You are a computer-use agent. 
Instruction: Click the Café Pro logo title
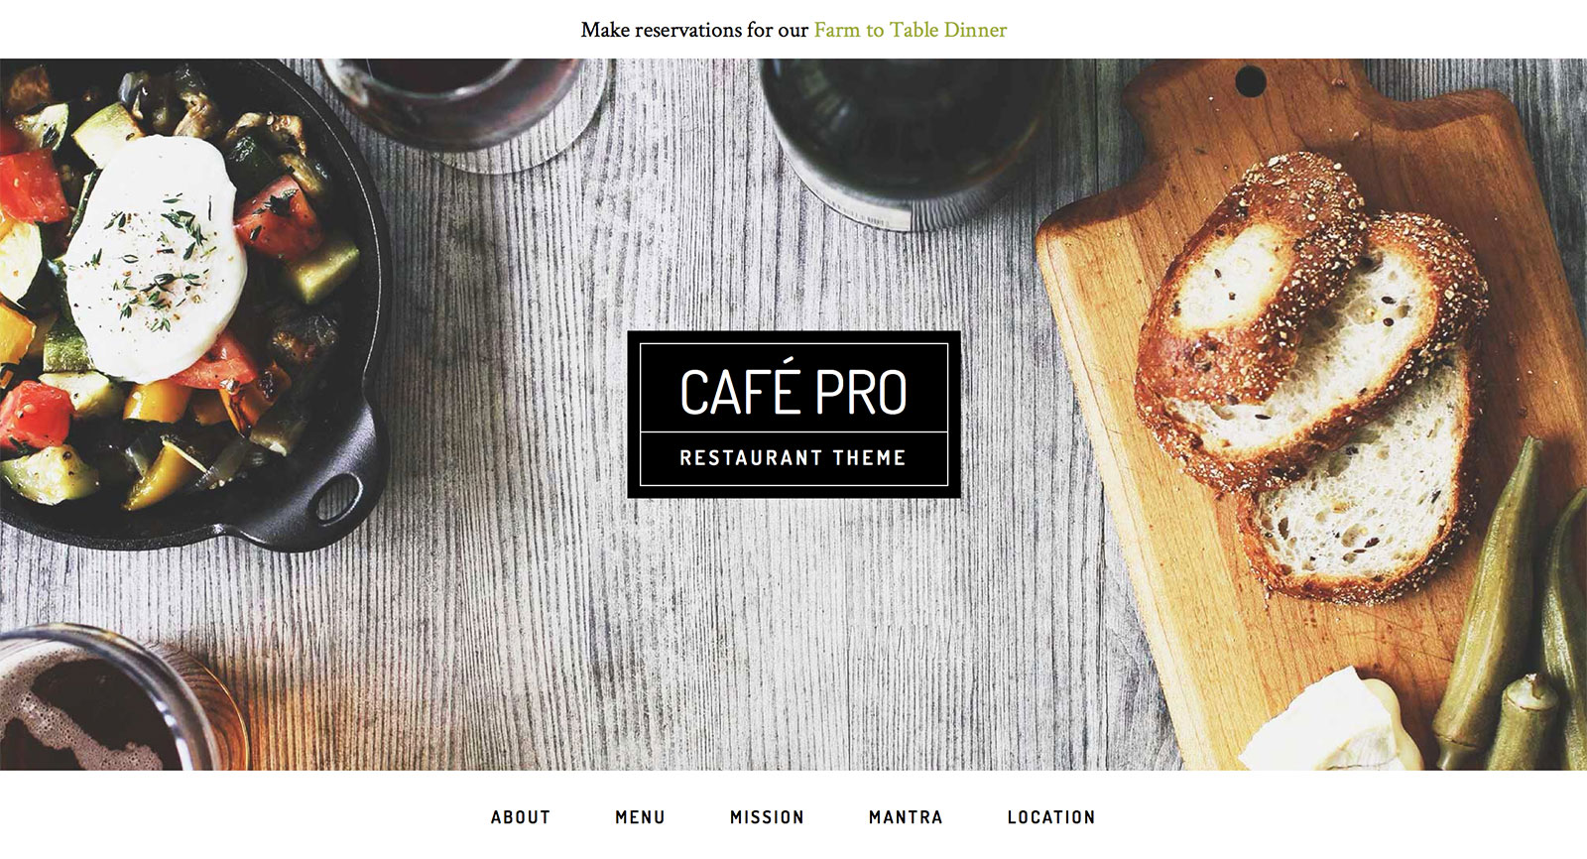pyautogui.click(x=793, y=392)
